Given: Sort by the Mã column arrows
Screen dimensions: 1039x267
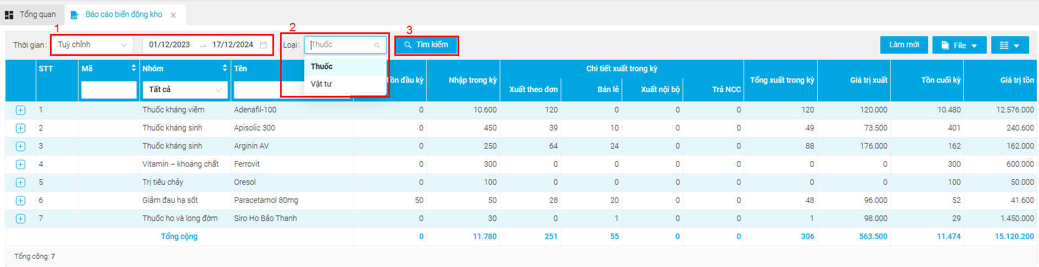Looking at the screenshot, I should (133, 68).
